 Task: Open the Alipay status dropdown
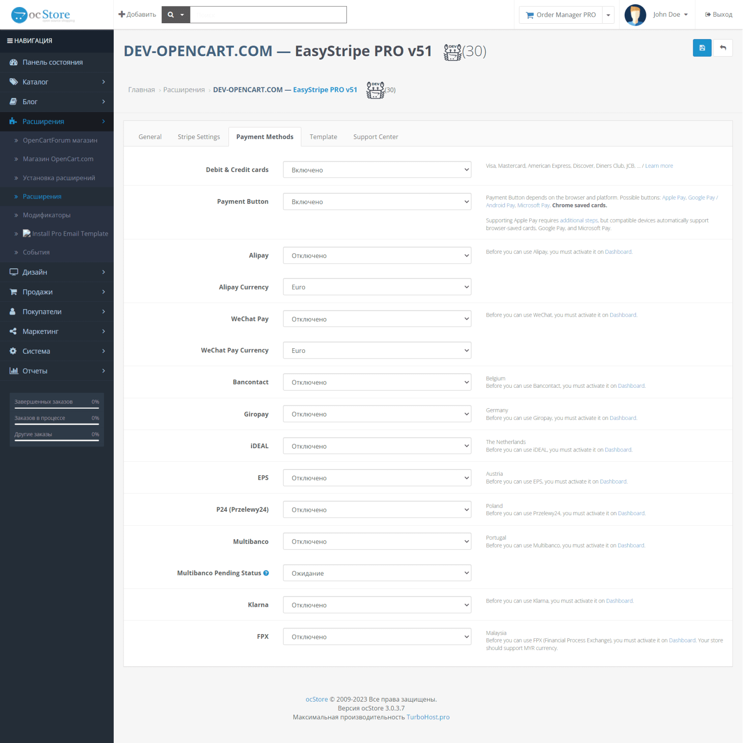coord(377,255)
